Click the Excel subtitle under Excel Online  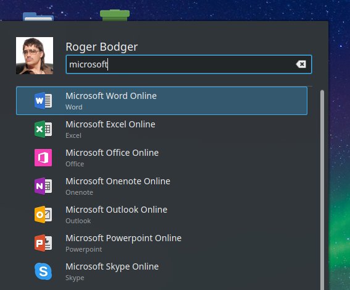pyautogui.click(x=73, y=135)
